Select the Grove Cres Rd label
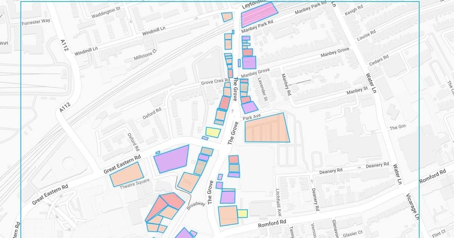The width and height of the screenshot is (454, 238). tap(215, 81)
